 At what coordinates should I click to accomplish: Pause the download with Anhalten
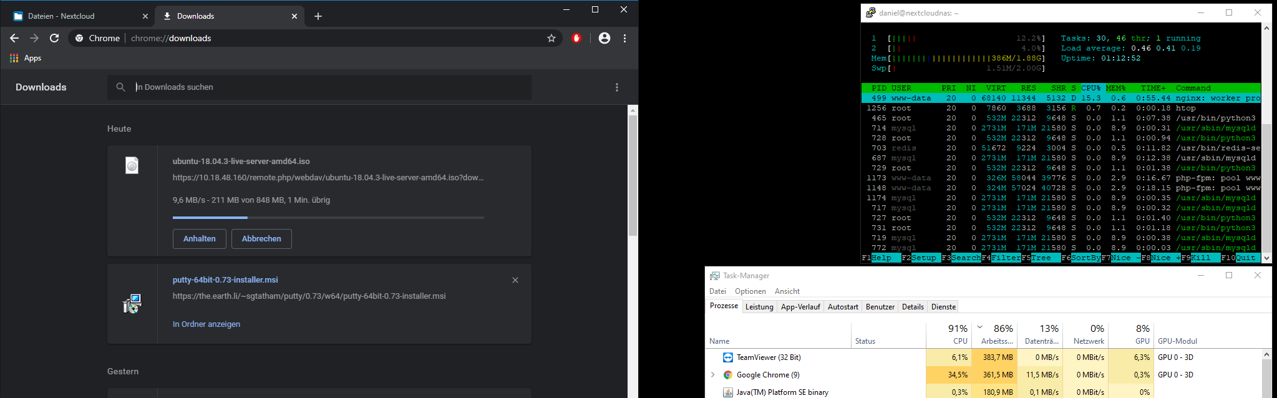click(200, 239)
